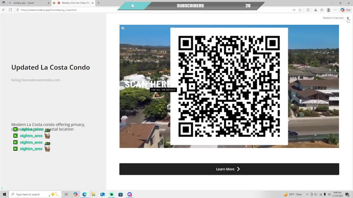Open the purple chat app on taskbar
The height and width of the screenshot is (198, 353).
point(130,194)
